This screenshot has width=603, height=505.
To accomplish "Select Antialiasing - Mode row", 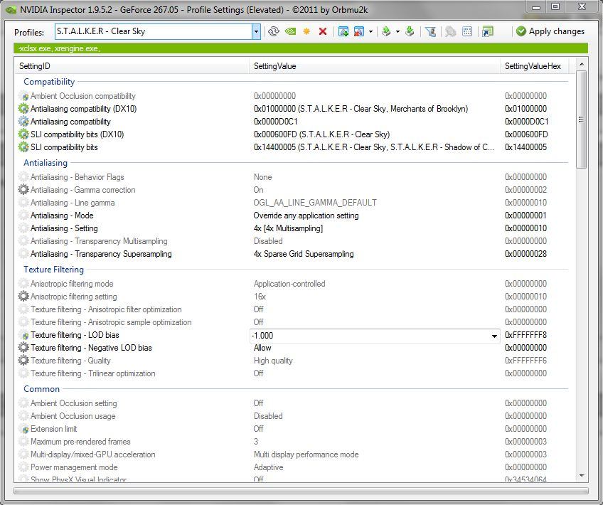I will click(292, 216).
